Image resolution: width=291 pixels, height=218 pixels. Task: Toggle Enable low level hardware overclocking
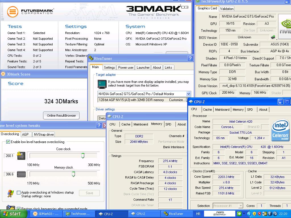(8, 142)
